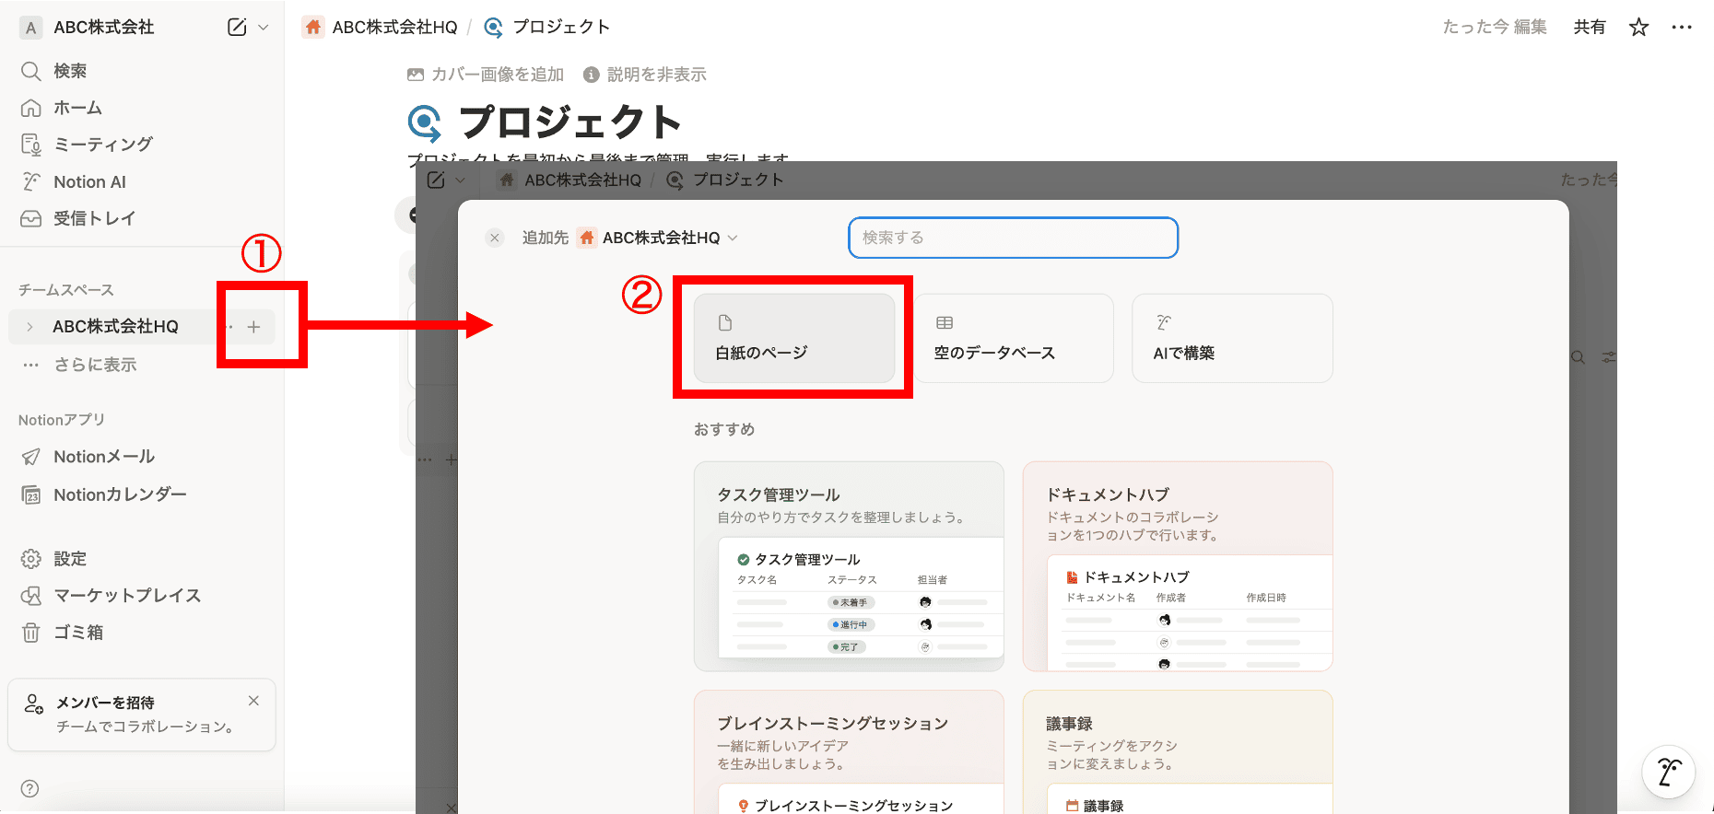Select AIで構築 card
Screen dimensions: 1714x814
coord(1232,338)
